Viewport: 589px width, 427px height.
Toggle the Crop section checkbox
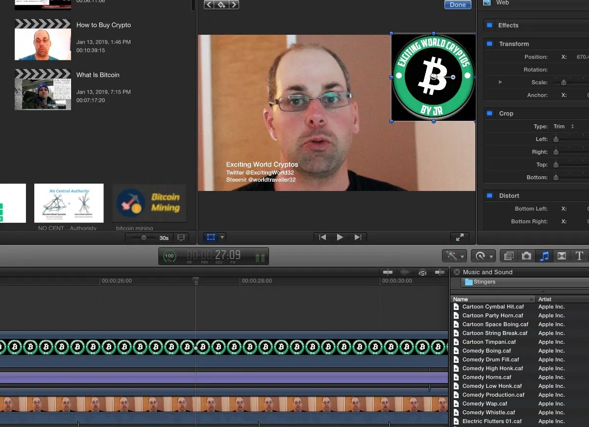click(489, 114)
